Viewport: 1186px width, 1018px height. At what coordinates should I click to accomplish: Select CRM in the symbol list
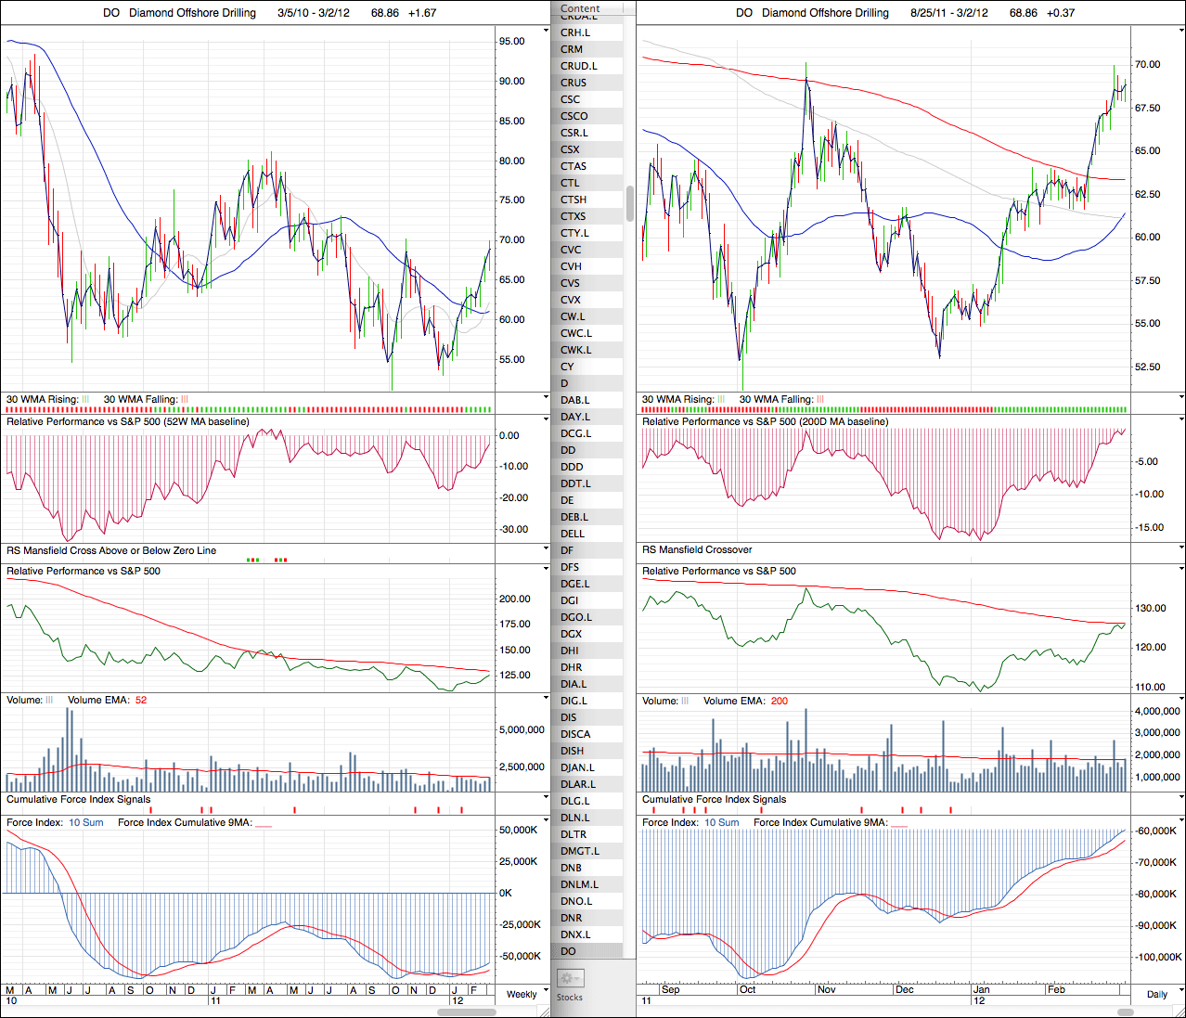pyautogui.click(x=572, y=49)
